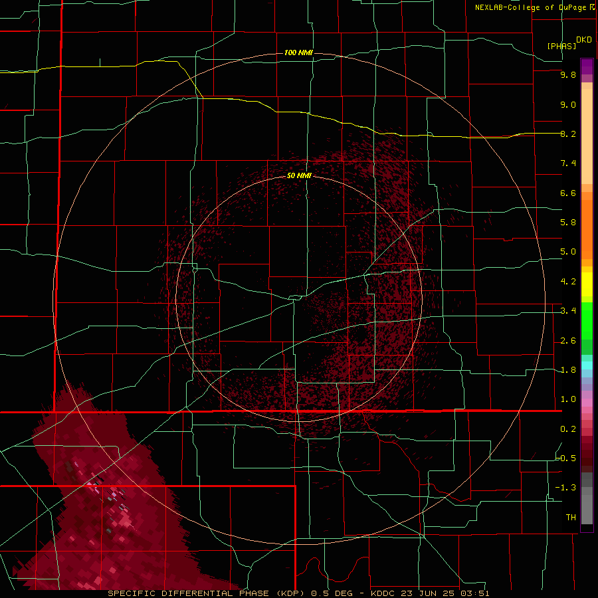Select the 0.2 legend value
Screen dimensions: 598x598
[568, 429]
